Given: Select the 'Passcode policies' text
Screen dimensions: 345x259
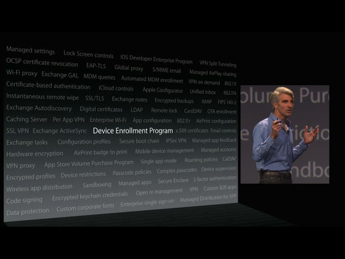Looking at the screenshot, I should [132, 173].
